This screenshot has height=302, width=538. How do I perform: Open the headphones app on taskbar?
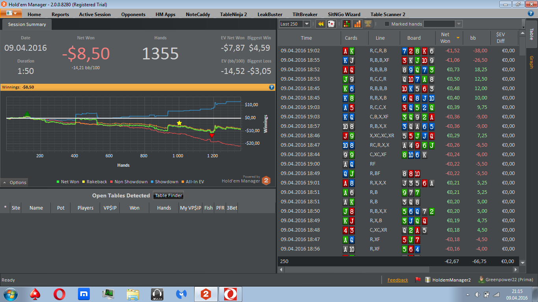point(157,294)
